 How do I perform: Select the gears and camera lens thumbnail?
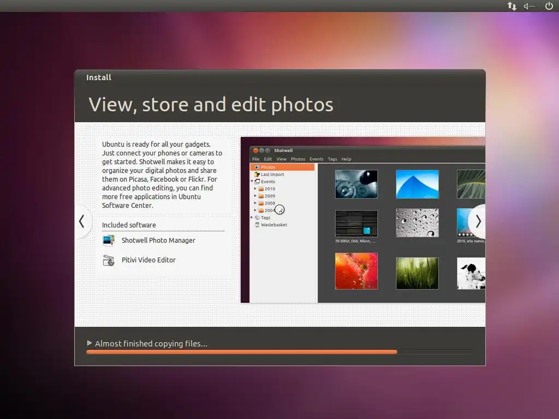[356, 184]
